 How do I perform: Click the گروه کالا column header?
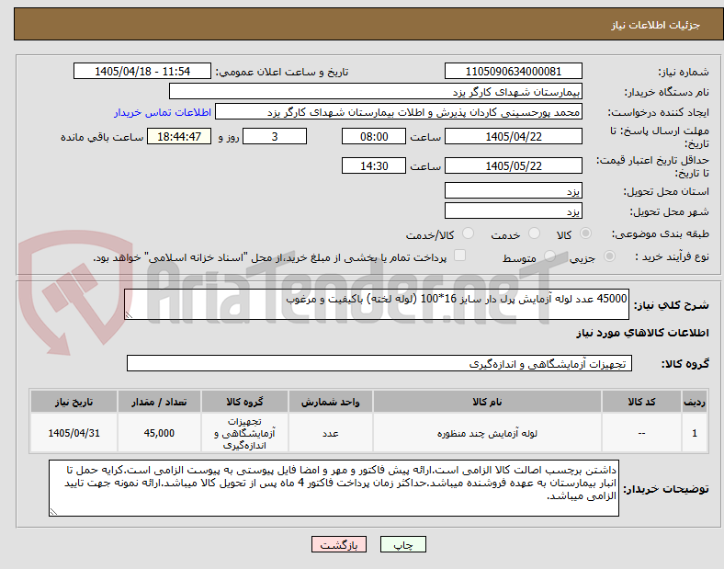pos(244,402)
